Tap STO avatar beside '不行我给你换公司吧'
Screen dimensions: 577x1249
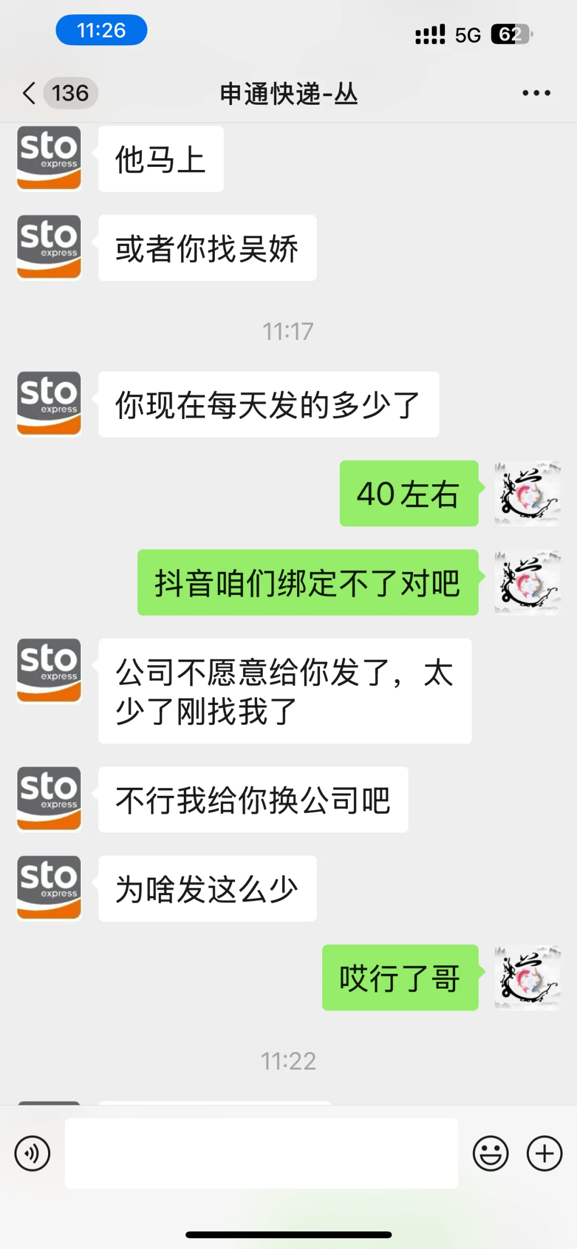[x=49, y=799]
